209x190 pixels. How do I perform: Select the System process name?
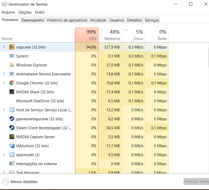click(x=22, y=56)
